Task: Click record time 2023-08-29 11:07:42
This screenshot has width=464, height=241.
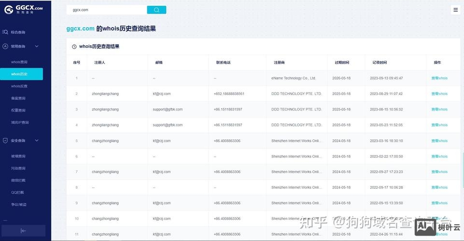Action: (386, 94)
